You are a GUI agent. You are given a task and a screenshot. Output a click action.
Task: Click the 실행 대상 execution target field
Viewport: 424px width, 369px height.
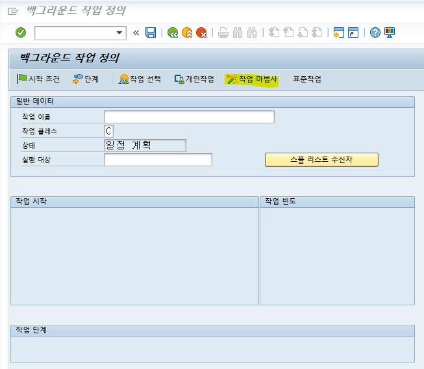(x=158, y=160)
